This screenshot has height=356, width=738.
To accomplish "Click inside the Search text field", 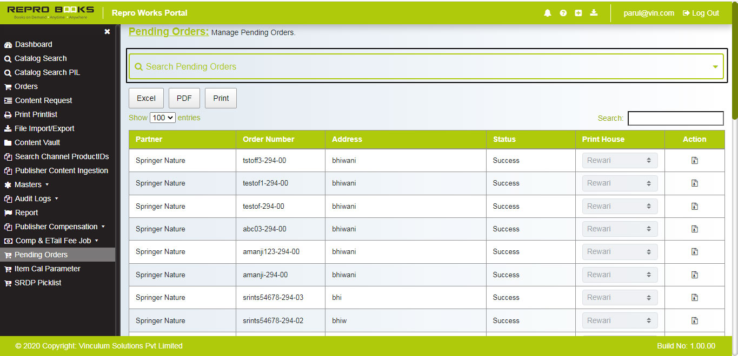I will [675, 118].
